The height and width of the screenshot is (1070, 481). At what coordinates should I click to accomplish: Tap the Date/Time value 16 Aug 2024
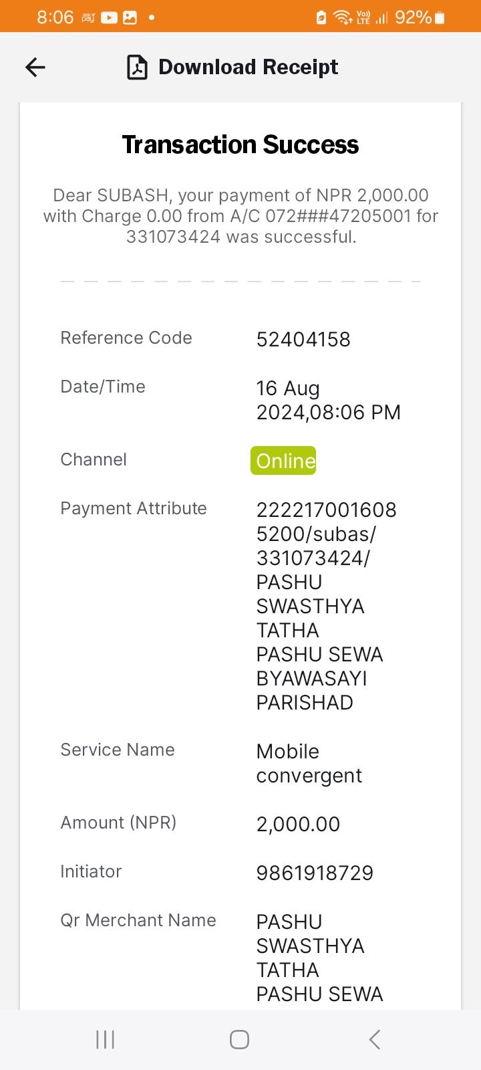[329, 400]
